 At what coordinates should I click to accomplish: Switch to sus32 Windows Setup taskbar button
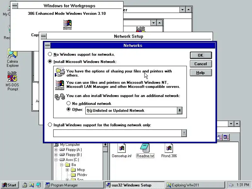(135, 185)
